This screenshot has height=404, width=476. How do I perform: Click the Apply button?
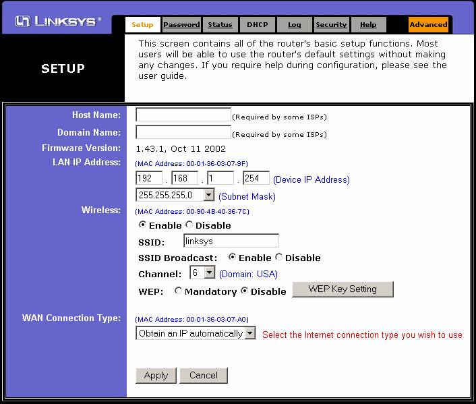(x=156, y=376)
